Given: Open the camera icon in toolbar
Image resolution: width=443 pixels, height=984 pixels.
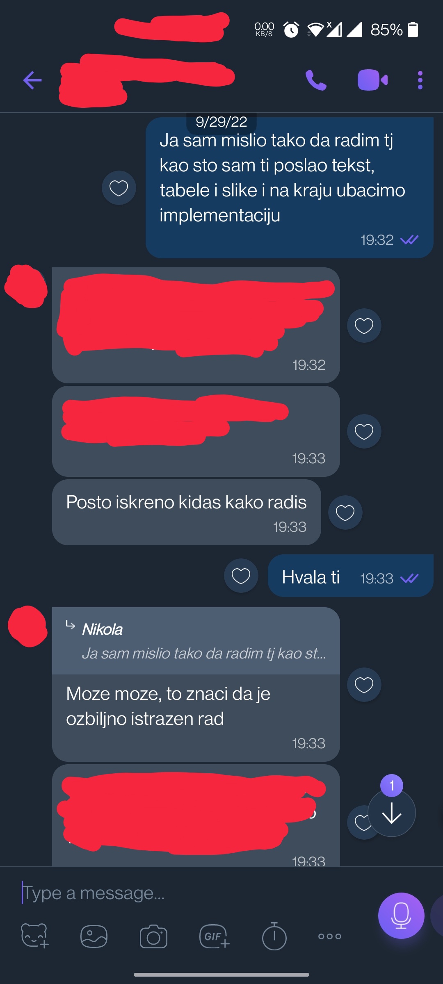Looking at the screenshot, I should (x=153, y=936).
